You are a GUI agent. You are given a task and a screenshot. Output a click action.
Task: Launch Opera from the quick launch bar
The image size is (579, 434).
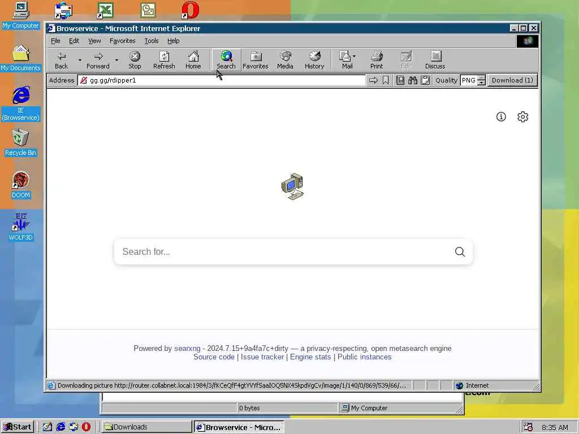(86, 427)
